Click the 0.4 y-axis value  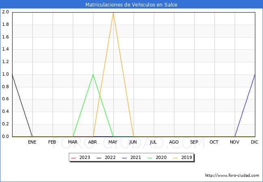(5, 112)
